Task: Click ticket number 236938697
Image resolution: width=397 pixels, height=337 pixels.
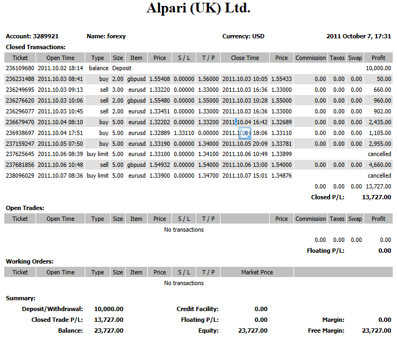Action: [20, 133]
